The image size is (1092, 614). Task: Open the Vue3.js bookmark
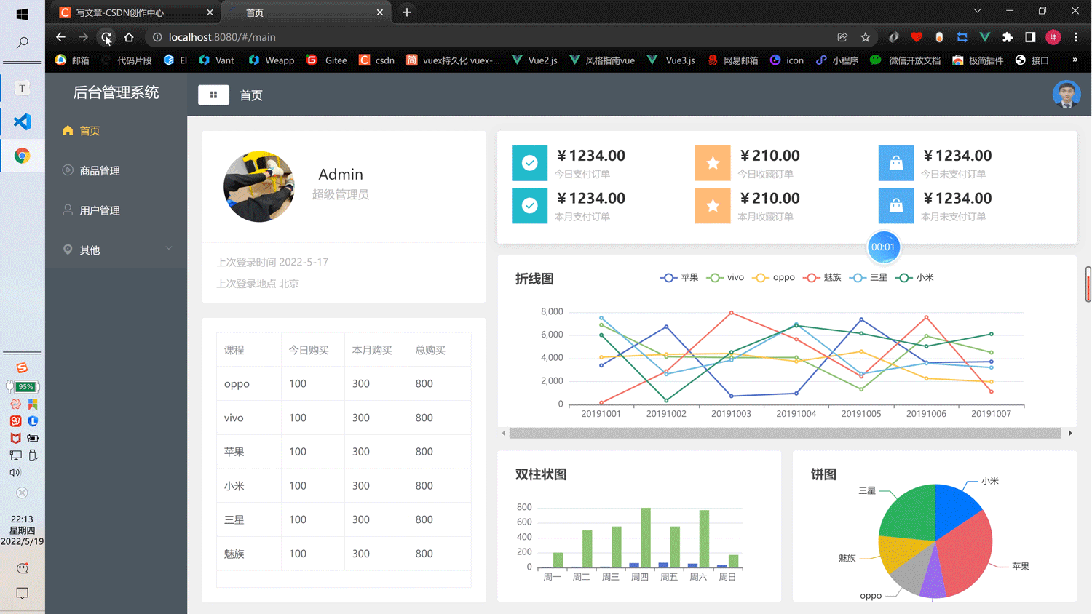[x=670, y=60]
